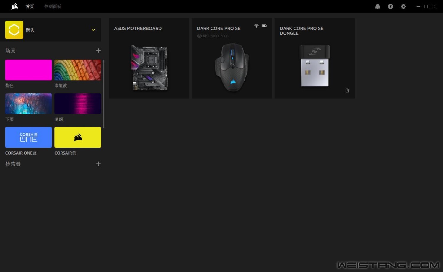Click the scenes list scrollbar
Image resolution: width=443 pixels, height=272 pixels.
[x=103, y=94]
